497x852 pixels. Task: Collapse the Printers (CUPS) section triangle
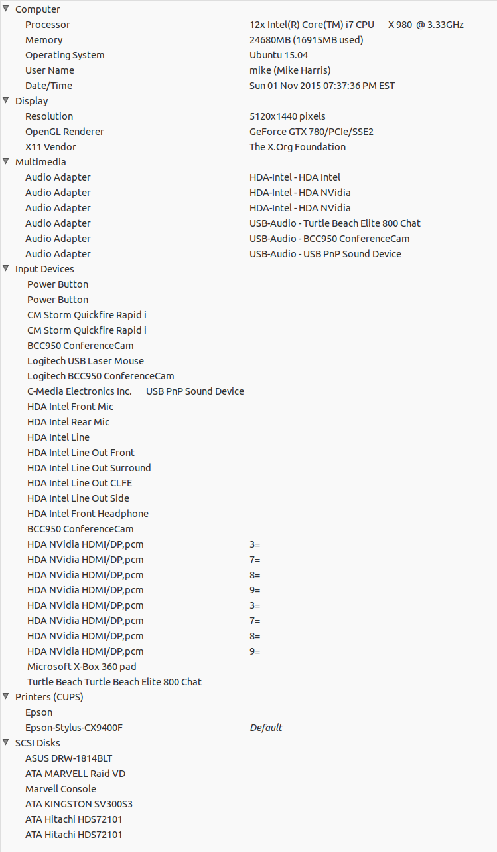click(x=6, y=697)
